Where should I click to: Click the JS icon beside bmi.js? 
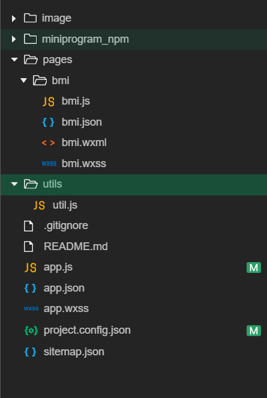49,102
